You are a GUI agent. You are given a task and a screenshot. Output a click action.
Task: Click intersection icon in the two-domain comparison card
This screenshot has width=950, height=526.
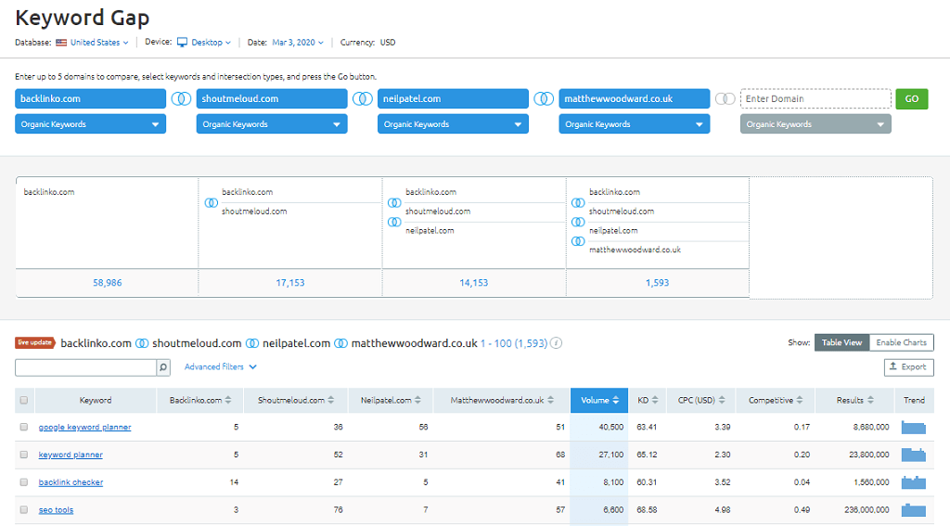click(x=211, y=202)
